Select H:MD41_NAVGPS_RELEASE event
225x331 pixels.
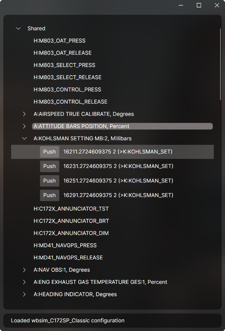68,257
